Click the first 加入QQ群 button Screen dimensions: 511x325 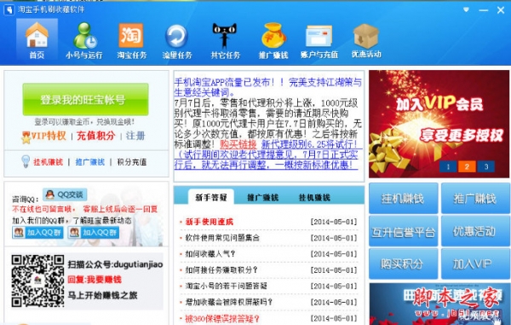(37, 232)
